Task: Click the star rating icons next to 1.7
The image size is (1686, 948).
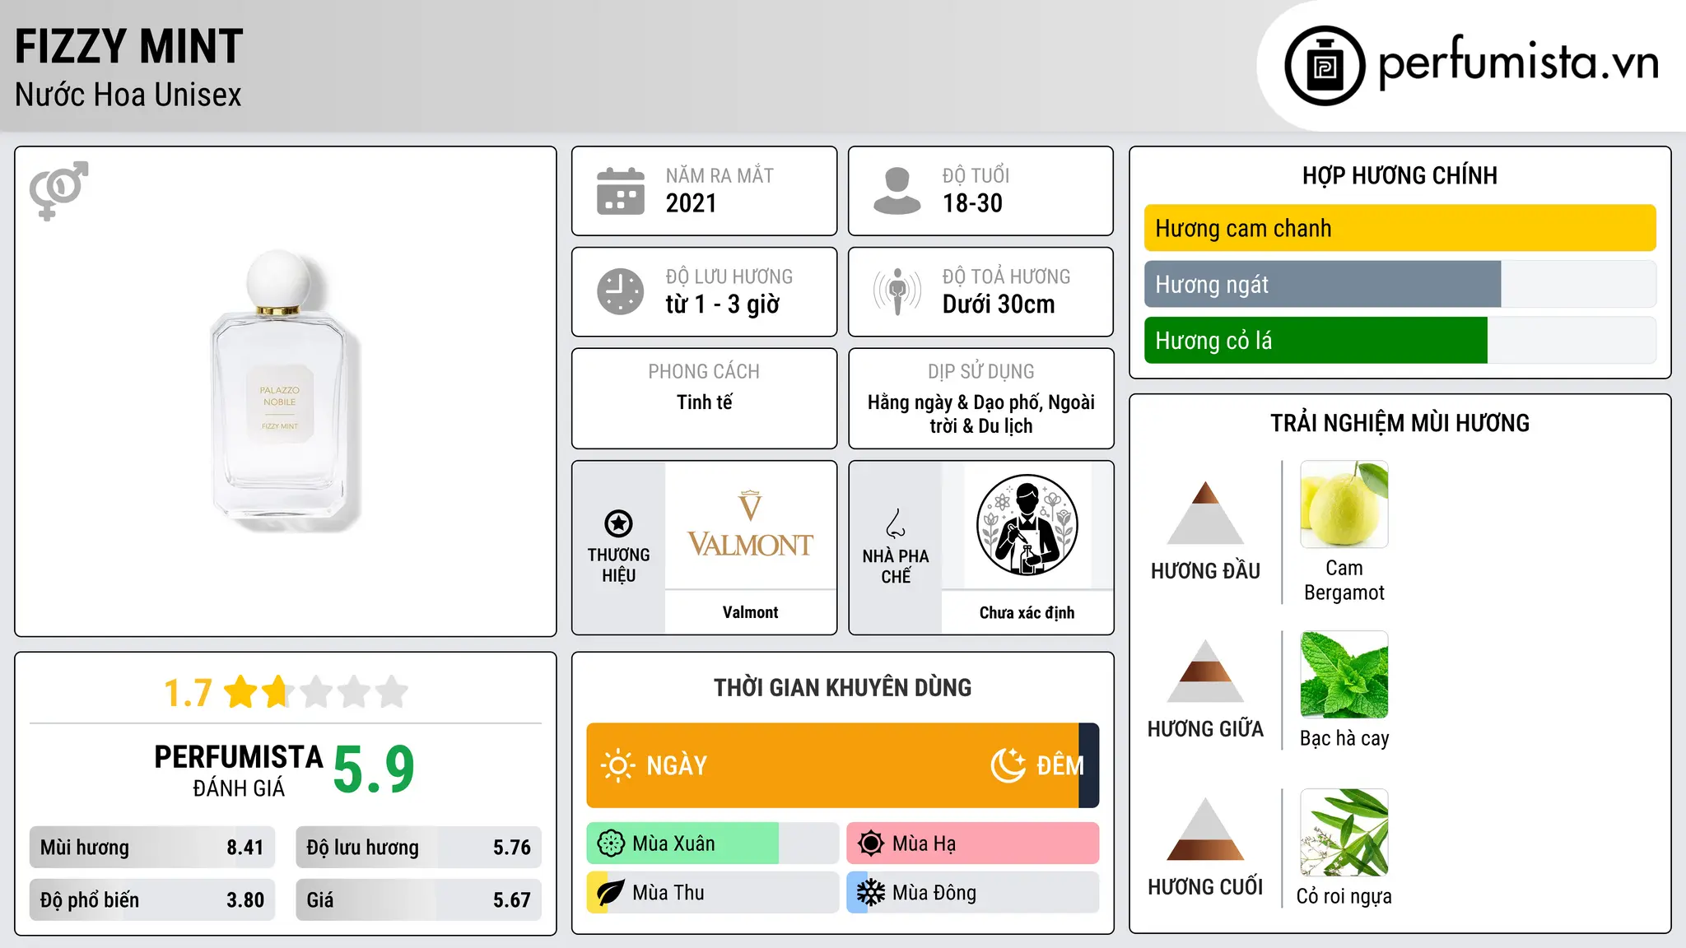Action: pyautogui.click(x=316, y=692)
